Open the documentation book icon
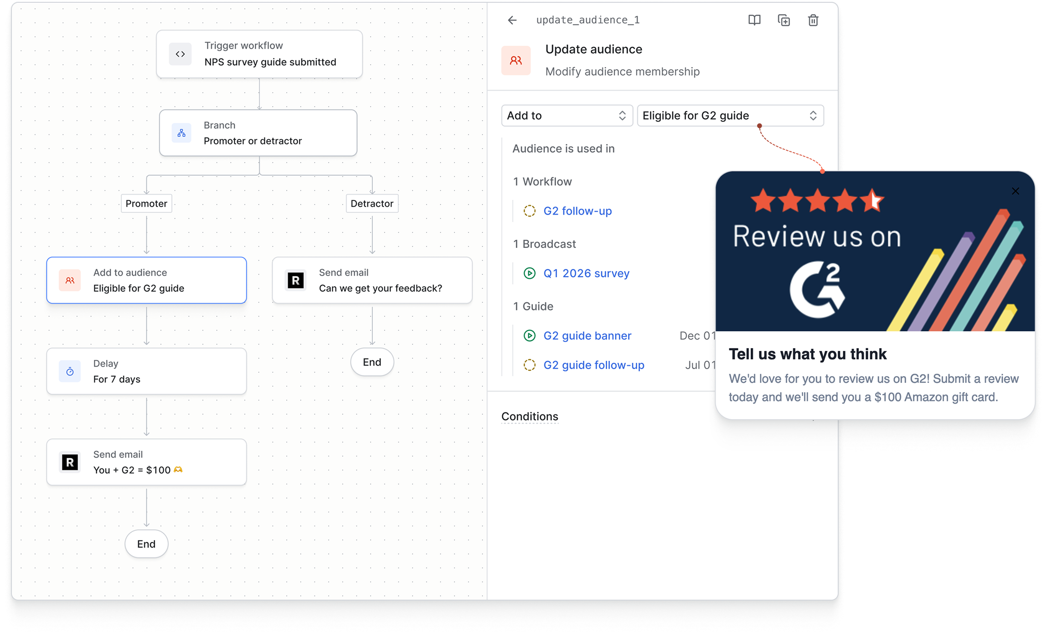Viewport: 1047px width, 638px height. [x=754, y=20]
